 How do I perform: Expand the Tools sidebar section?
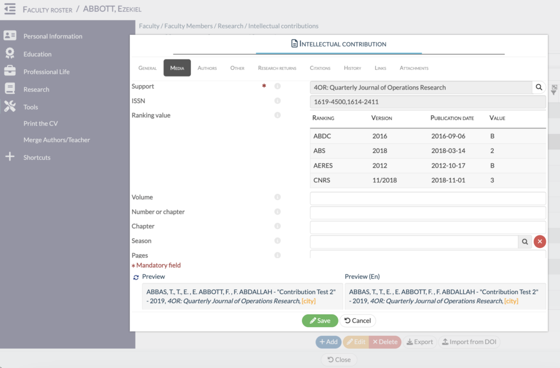point(31,107)
